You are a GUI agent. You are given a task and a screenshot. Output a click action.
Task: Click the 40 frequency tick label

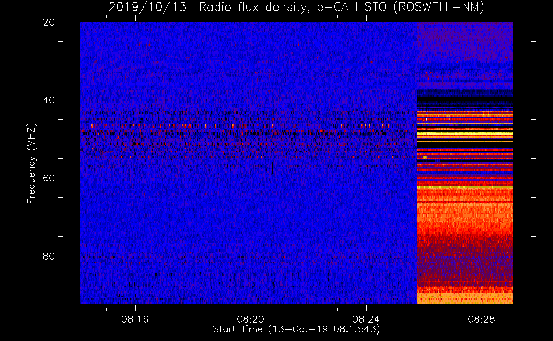point(49,100)
